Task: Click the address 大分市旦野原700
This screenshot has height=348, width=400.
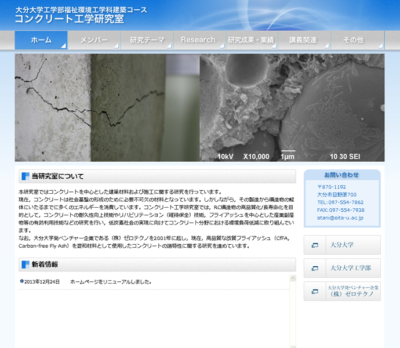Action: (x=337, y=194)
